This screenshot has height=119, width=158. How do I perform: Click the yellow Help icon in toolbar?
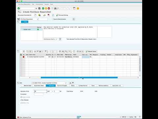[78, 8]
